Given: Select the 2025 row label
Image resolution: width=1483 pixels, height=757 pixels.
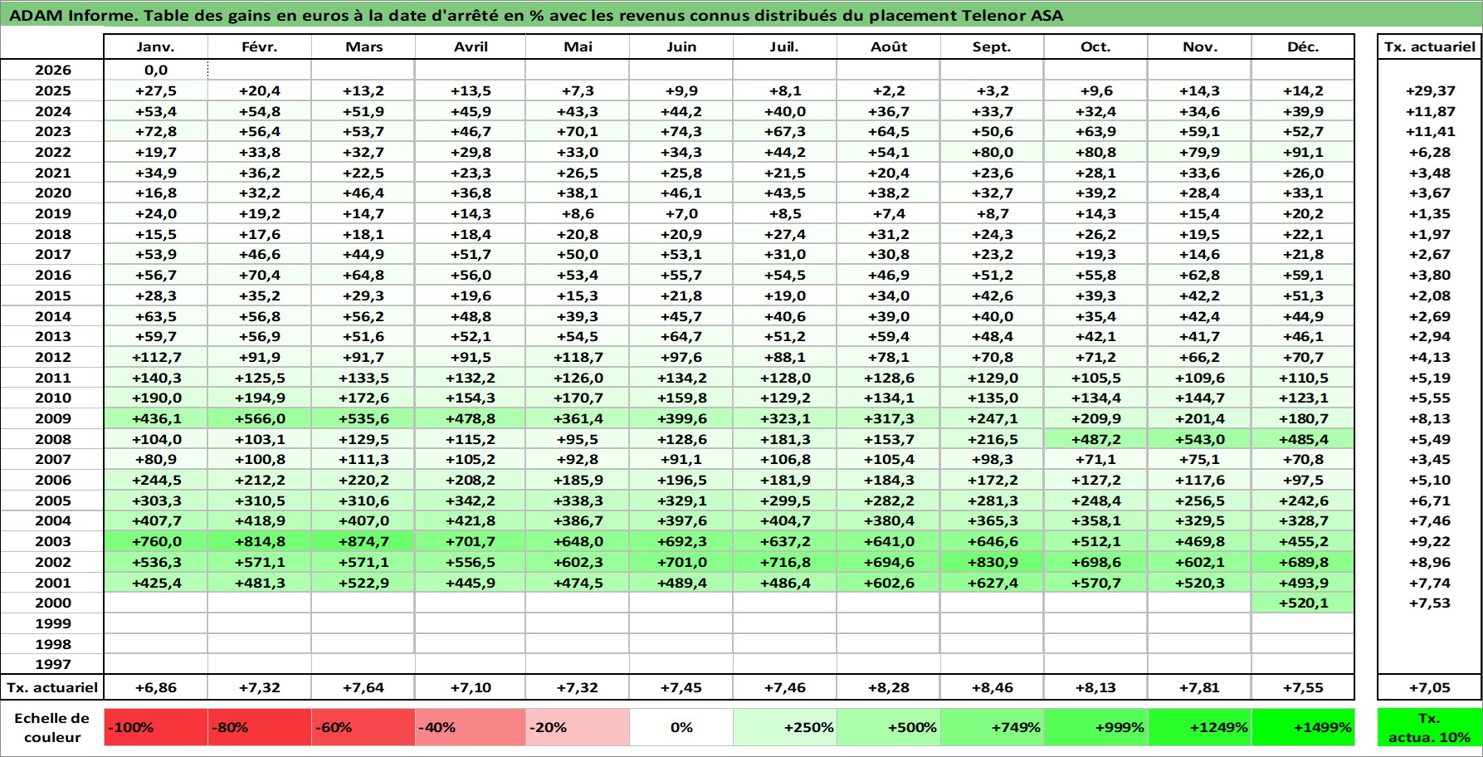Looking at the screenshot, I should [53, 91].
